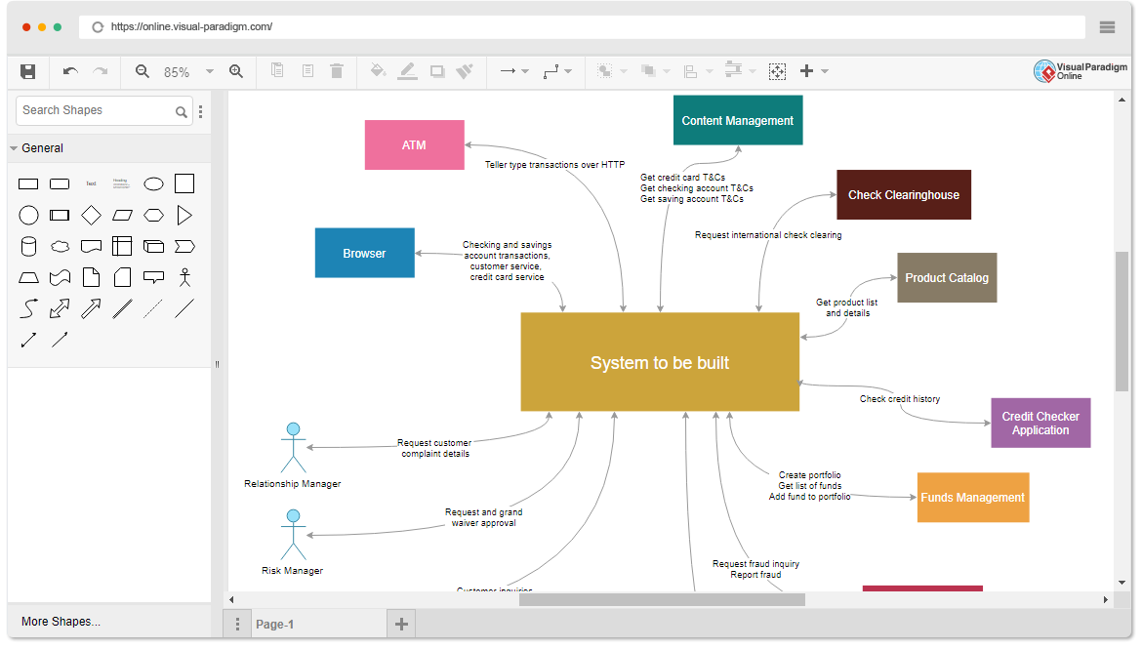The height and width of the screenshot is (649, 1142).
Task: Select the Funds Management box
Action: click(973, 498)
